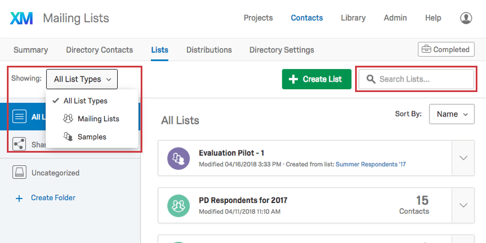Select the Lists tab
This screenshot has width=486, height=243.
160,50
